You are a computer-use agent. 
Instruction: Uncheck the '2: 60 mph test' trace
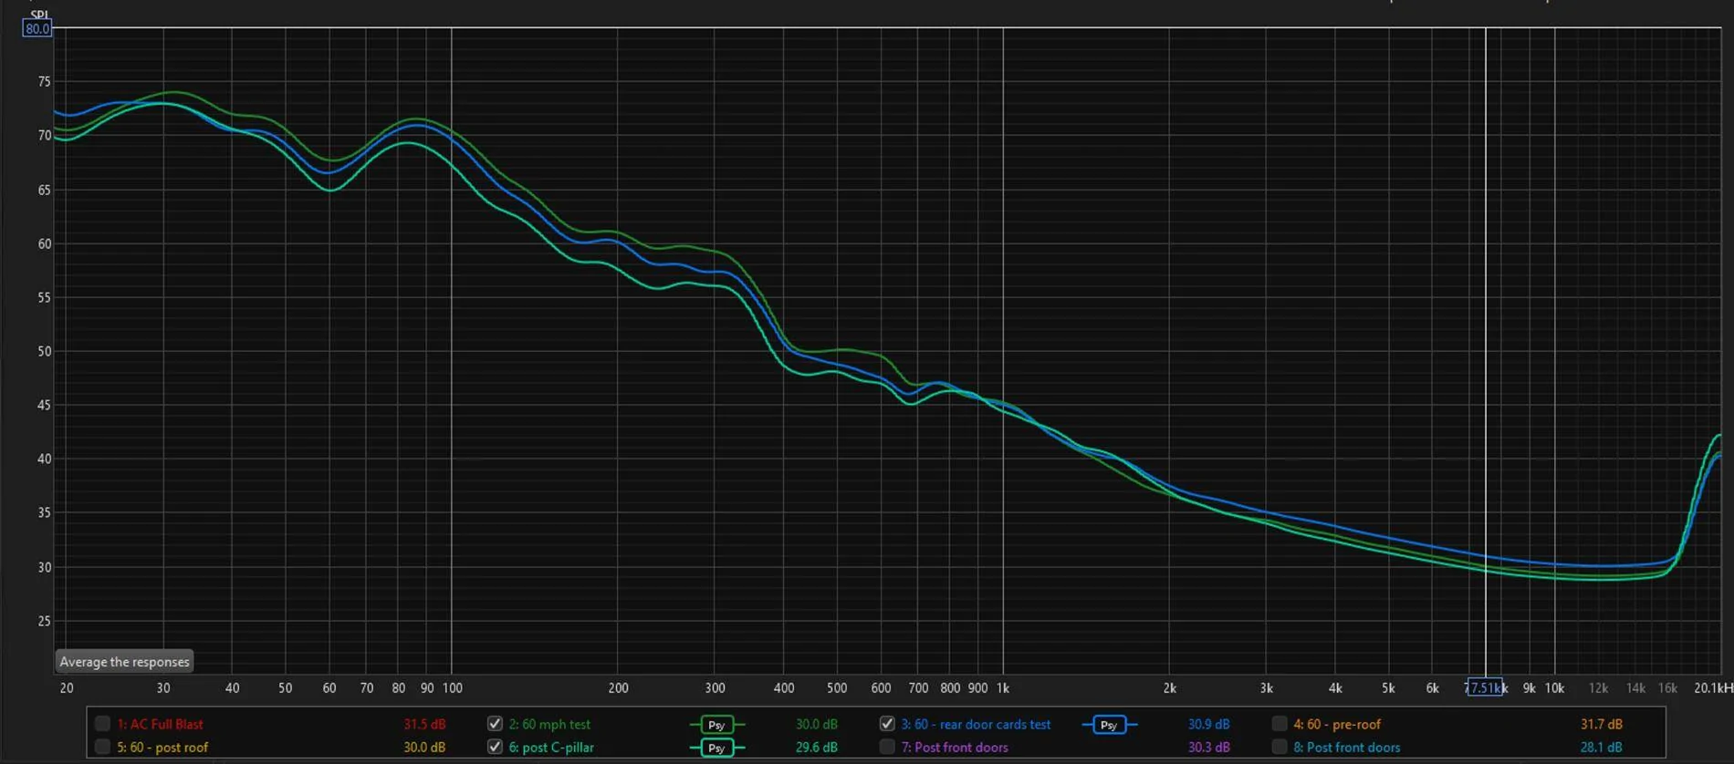[495, 724]
